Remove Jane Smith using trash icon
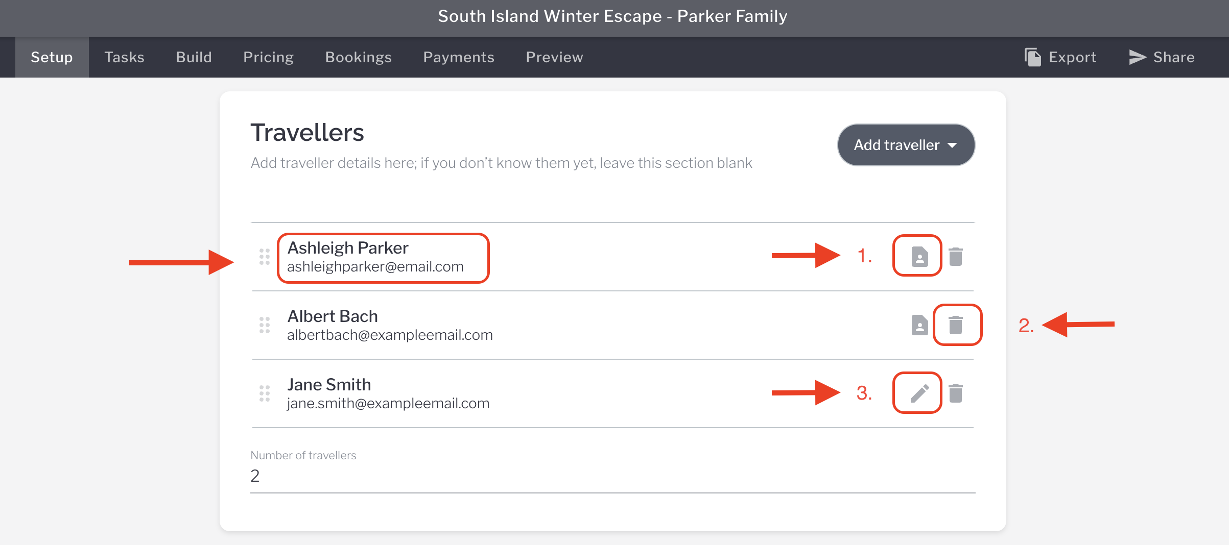This screenshot has height=545, width=1229. coord(956,393)
